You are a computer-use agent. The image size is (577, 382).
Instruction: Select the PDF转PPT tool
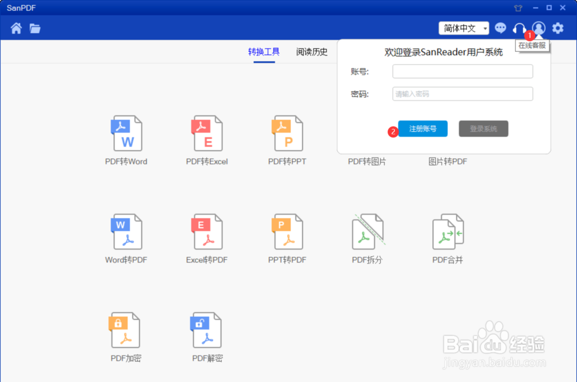coord(287,138)
